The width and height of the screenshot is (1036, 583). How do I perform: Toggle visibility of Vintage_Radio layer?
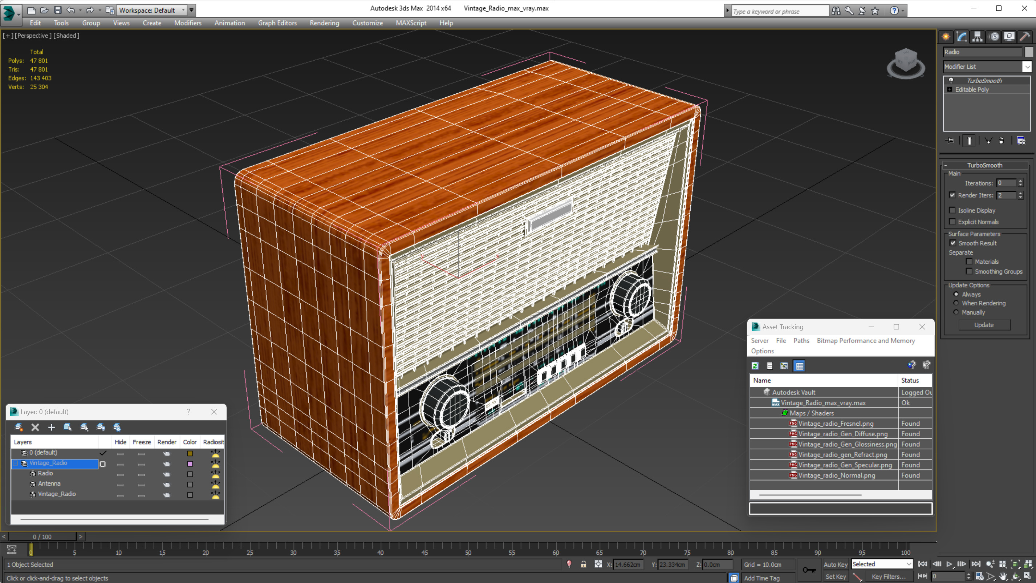click(119, 463)
